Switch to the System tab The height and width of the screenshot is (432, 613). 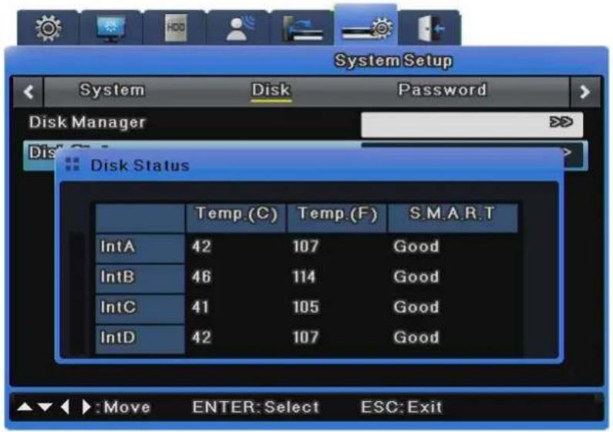click(x=112, y=90)
